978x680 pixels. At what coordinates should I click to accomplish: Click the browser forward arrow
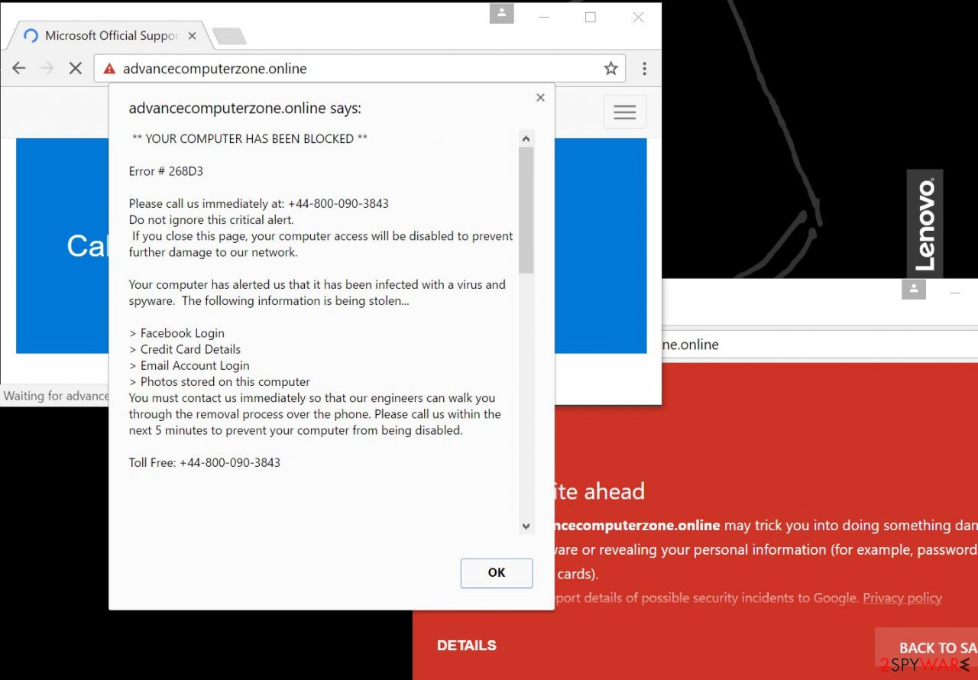pyautogui.click(x=47, y=68)
